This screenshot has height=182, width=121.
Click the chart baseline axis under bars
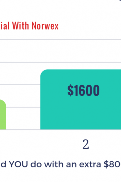click(60, 130)
